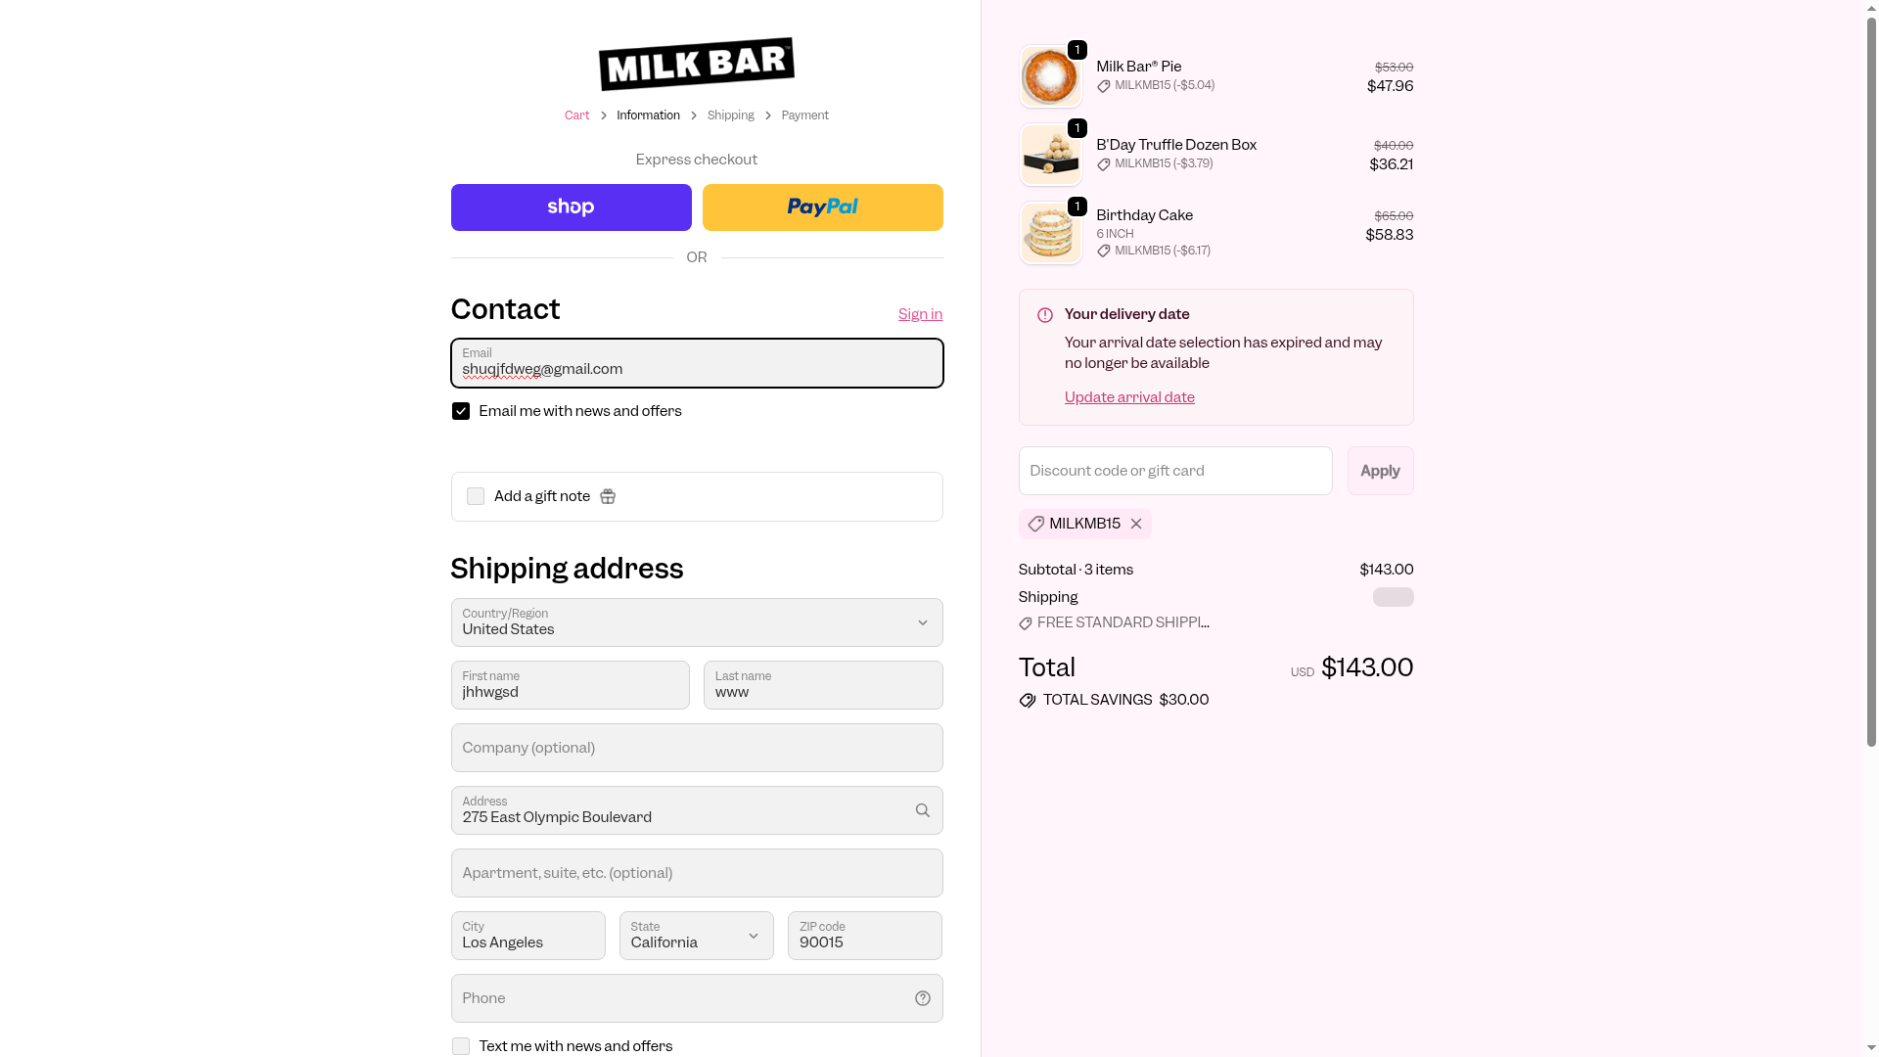
Task: Enable the Add a gift note checkbox
Action: [476, 497]
